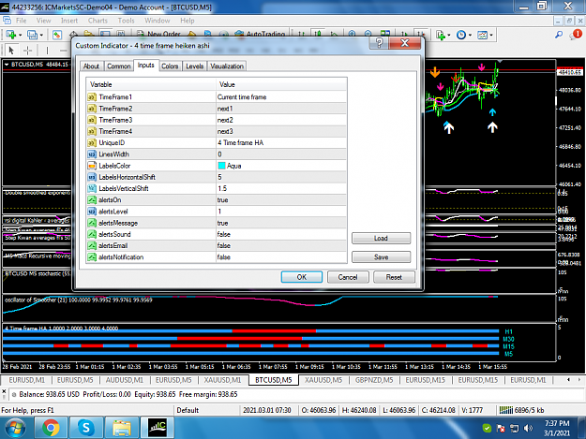Click the volume speaker tray icon

click(x=528, y=428)
